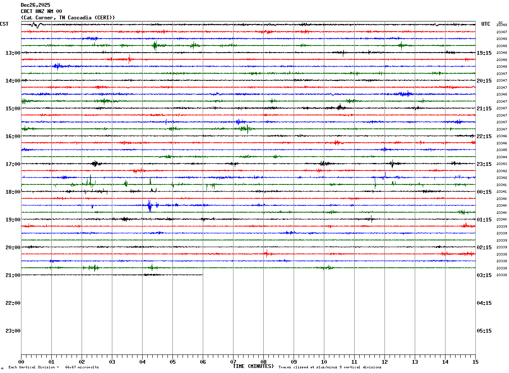Image resolution: width=509 pixels, height=373 pixels.
Task: Click the 19:15 UTC row label
Action: pos(484,53)
